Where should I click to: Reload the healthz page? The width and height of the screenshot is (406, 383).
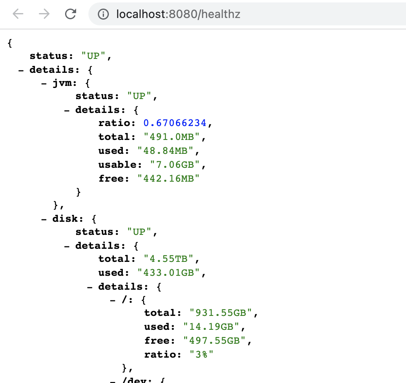(70, 14)
